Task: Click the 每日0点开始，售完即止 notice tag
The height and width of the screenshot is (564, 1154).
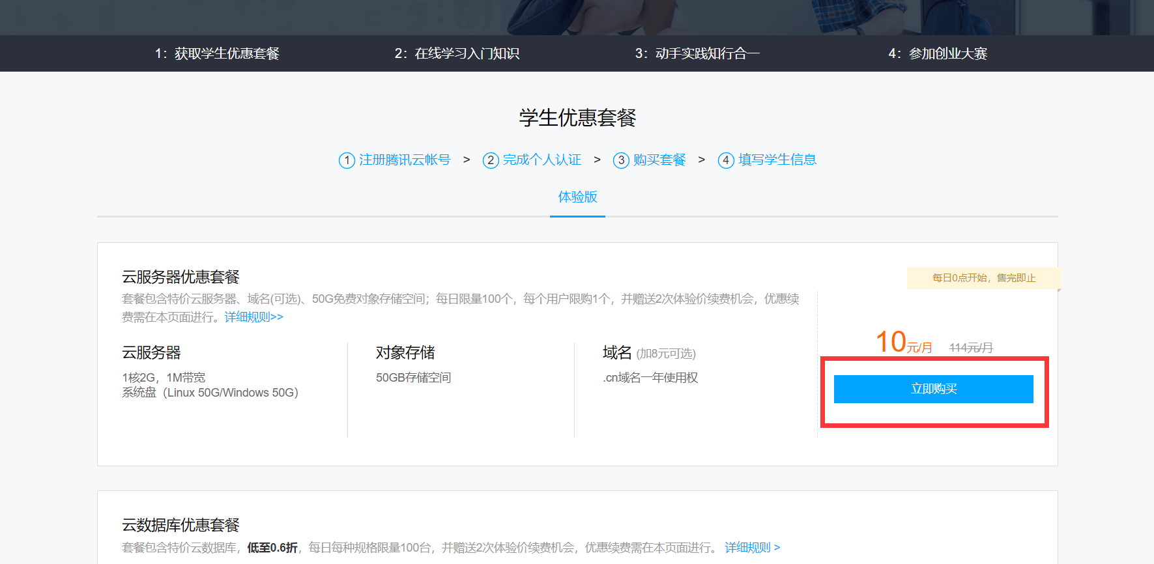Action: [983, 278]
